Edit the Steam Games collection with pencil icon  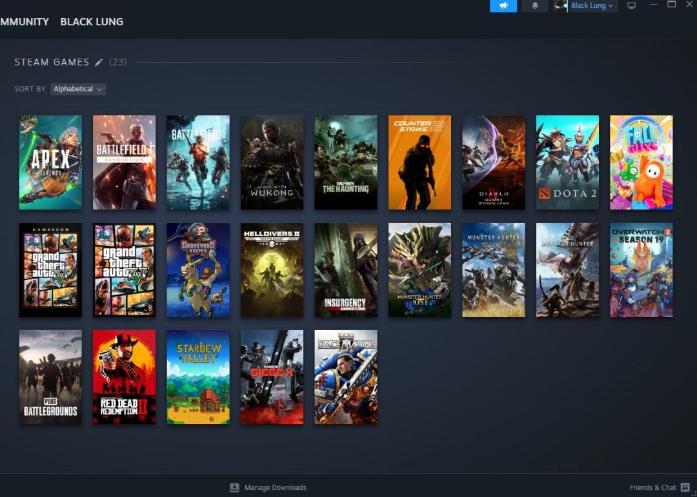(x=99, y=62)
